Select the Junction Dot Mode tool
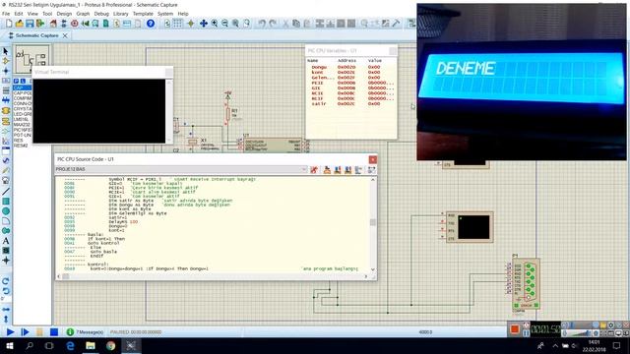This screenshot has width=630, height=354. coord(6,71)
